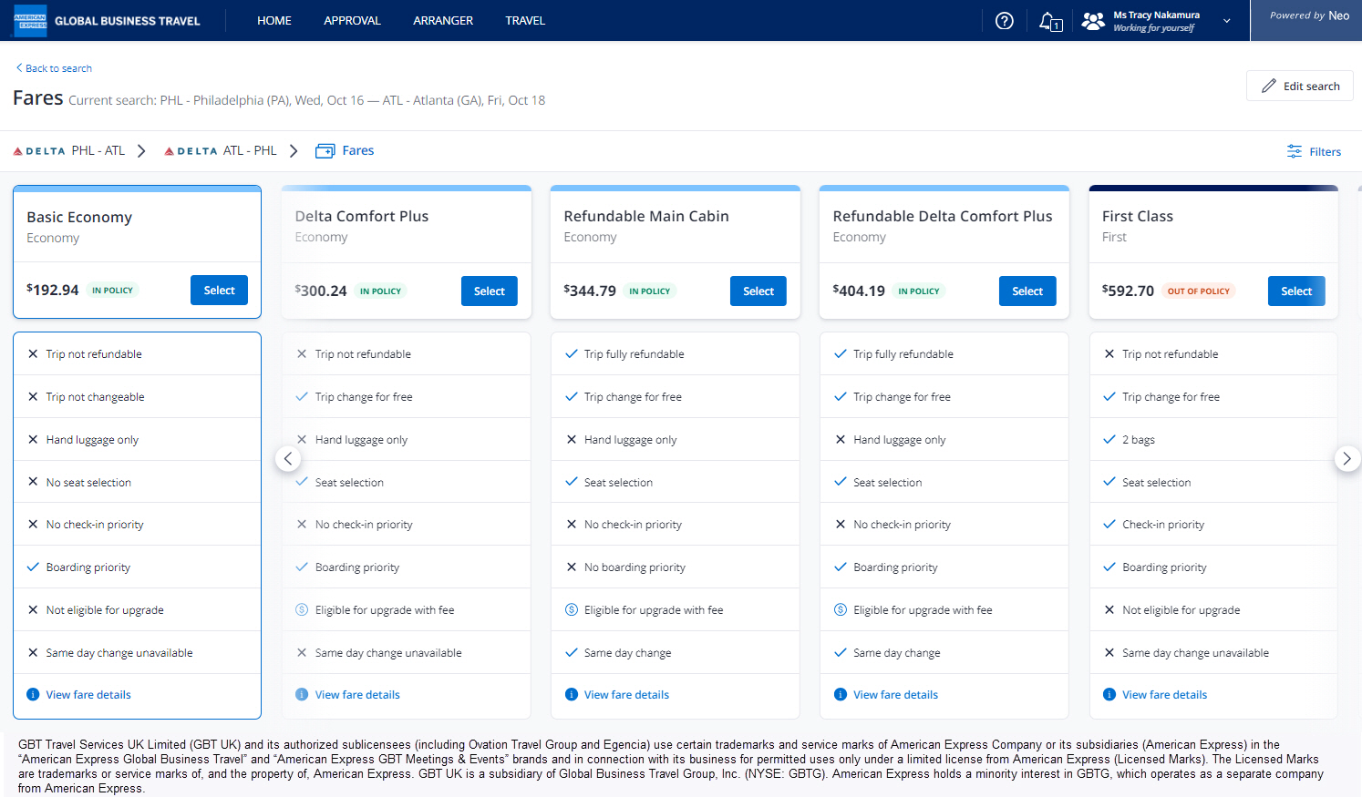This screenshot has height=797, width=1362.
Task: Click 'Same day change' in Refundable Main Cabin
Action: [627, 652]
